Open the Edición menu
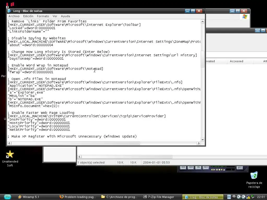 [28, 16]
